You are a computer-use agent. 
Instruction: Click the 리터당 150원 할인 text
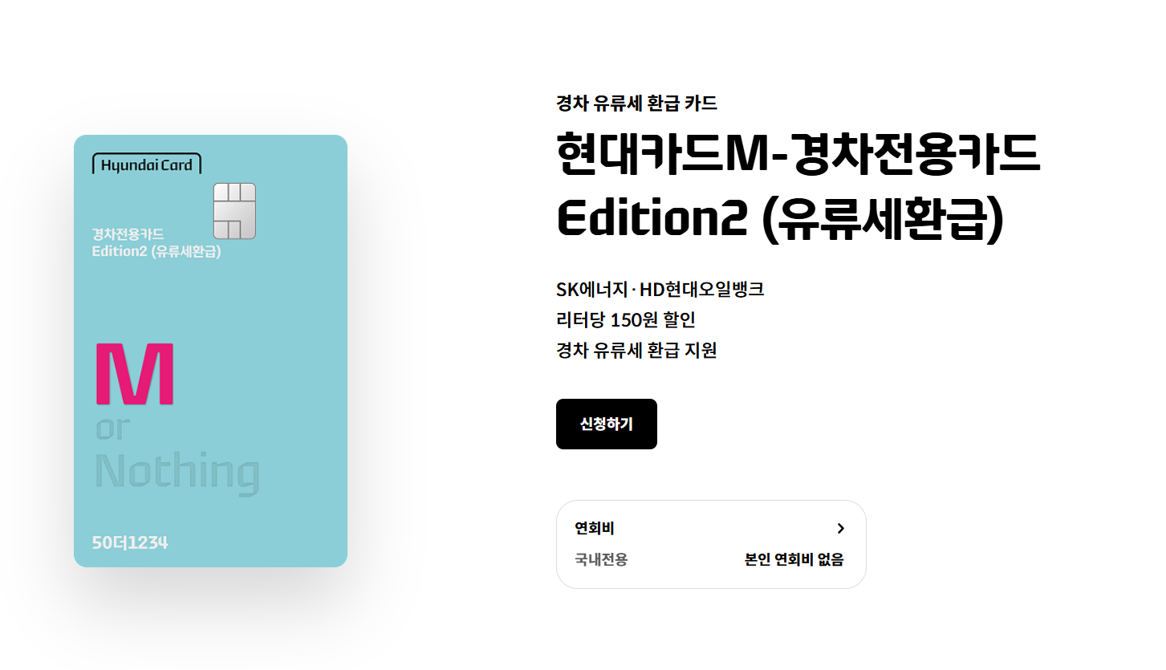coord(625,319)
